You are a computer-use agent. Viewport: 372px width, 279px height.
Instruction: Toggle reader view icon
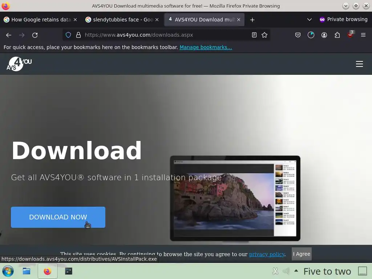click(254, 35)
